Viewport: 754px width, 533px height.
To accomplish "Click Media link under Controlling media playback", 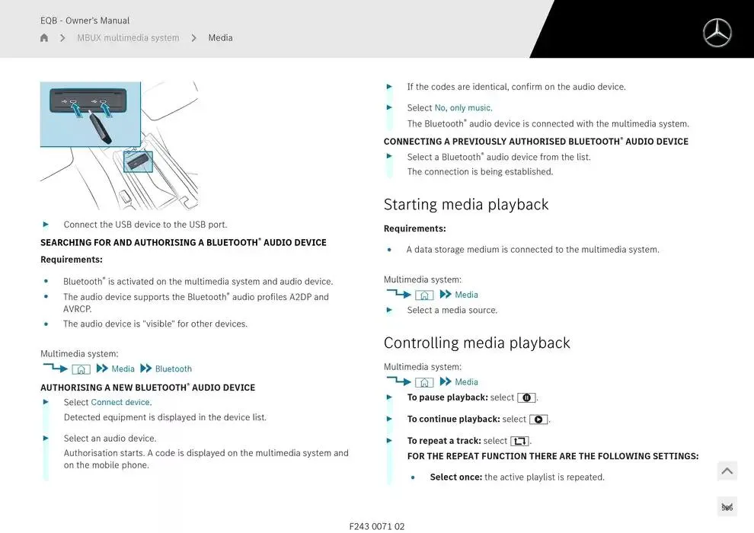I will click(x=466, y=382).
